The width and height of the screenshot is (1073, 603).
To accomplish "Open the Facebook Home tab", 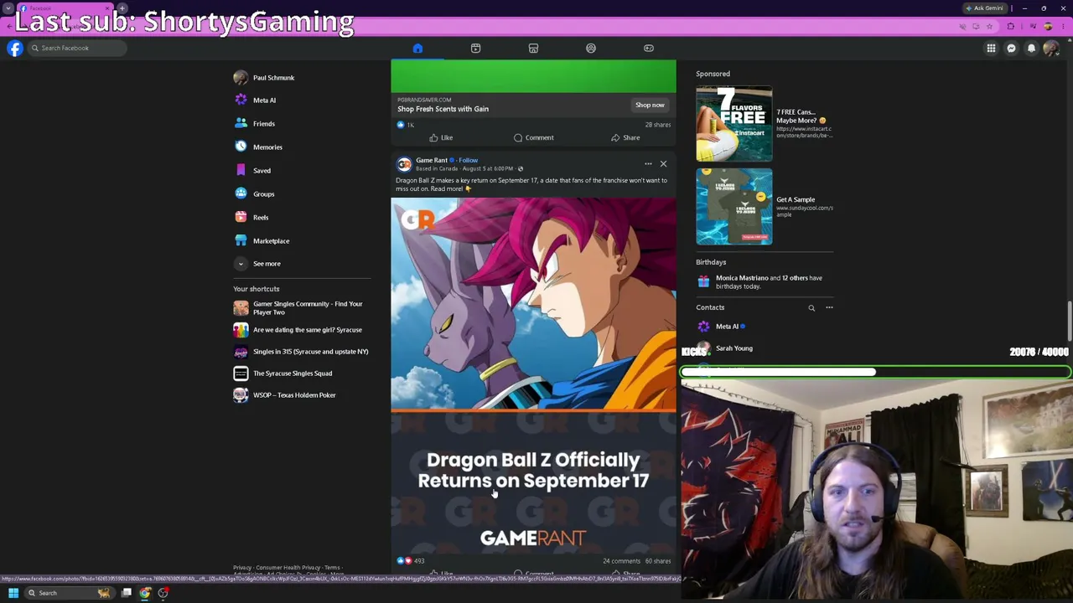I will pyautogui.click(x=417, y=48).
